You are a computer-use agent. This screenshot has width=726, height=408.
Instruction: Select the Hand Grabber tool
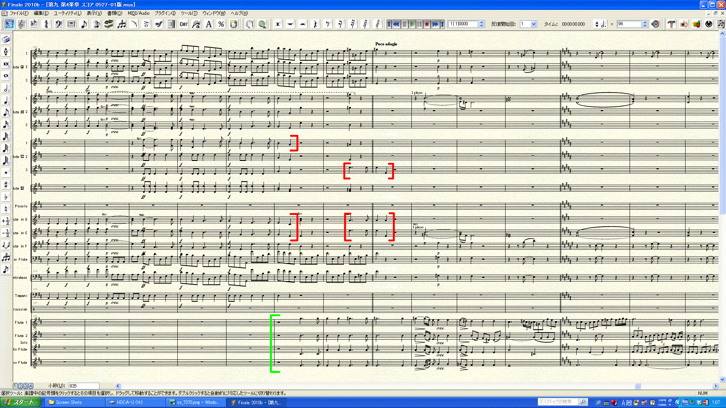point(249,24)
